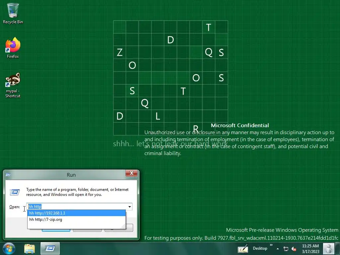Viewport: 340px width, 255px height.
Task: Choose hh http://7-zip.org suggestion
Action: pos(76,219)
